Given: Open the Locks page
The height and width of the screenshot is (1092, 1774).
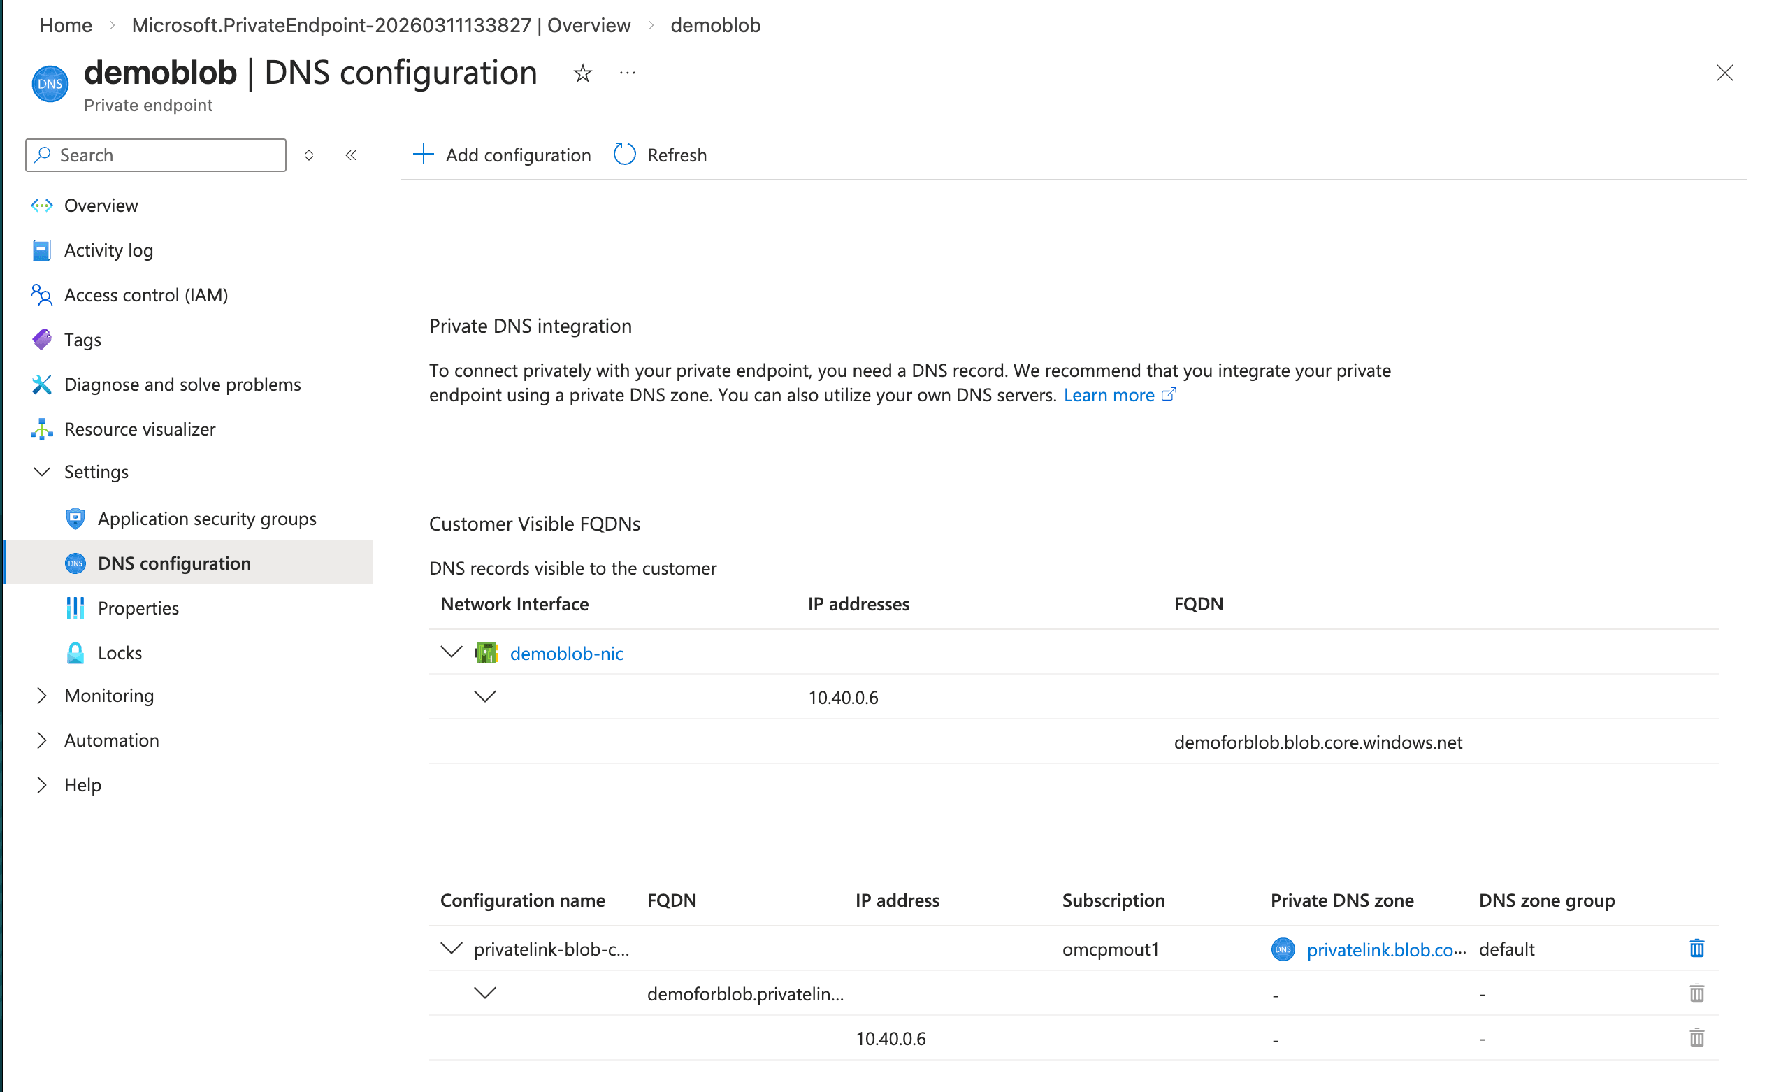Looking at the screenshot, I should (119, 652).
